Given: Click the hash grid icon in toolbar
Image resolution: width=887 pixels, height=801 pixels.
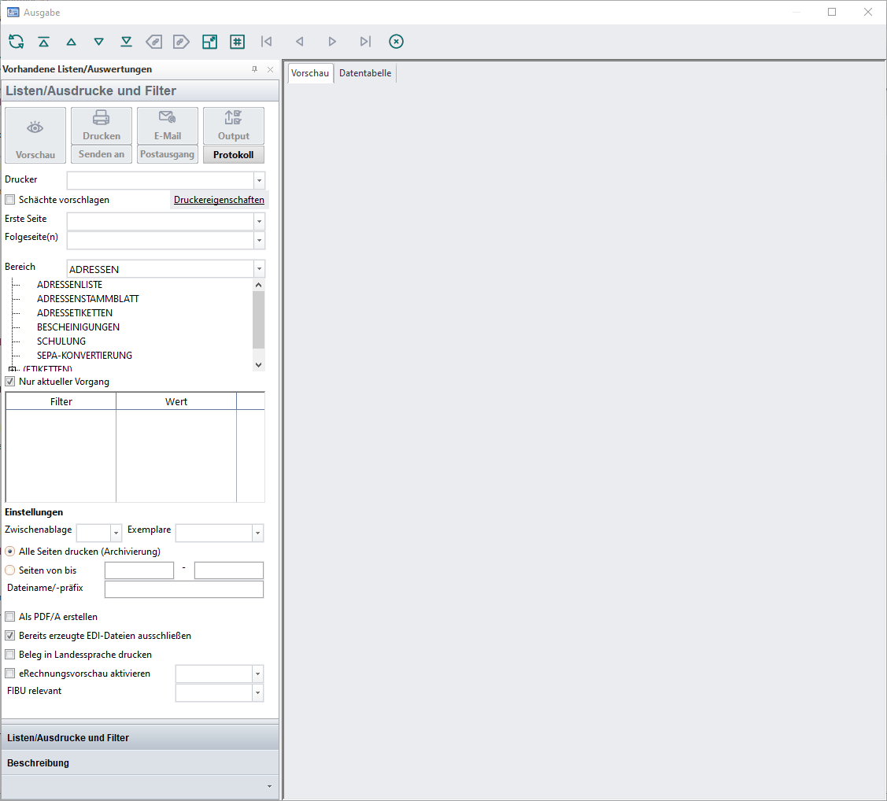Looking at the screenshot, I should click(237, 42).
